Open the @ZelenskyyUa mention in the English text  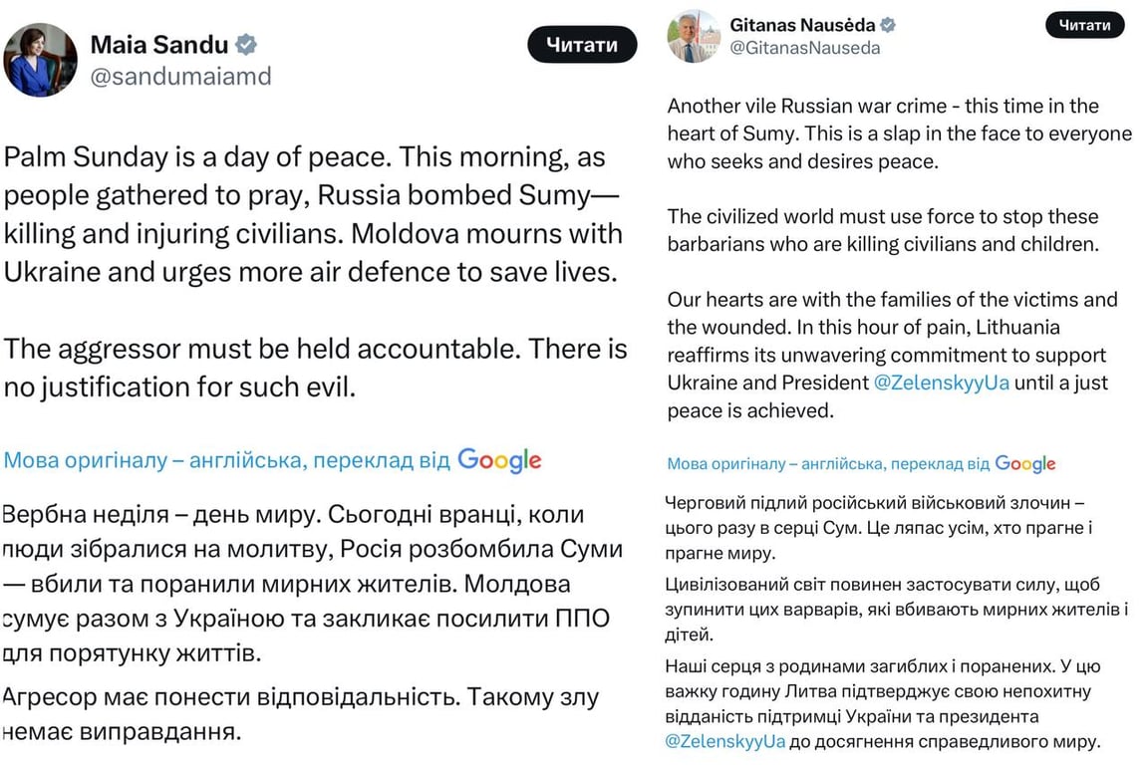[942, 382]
